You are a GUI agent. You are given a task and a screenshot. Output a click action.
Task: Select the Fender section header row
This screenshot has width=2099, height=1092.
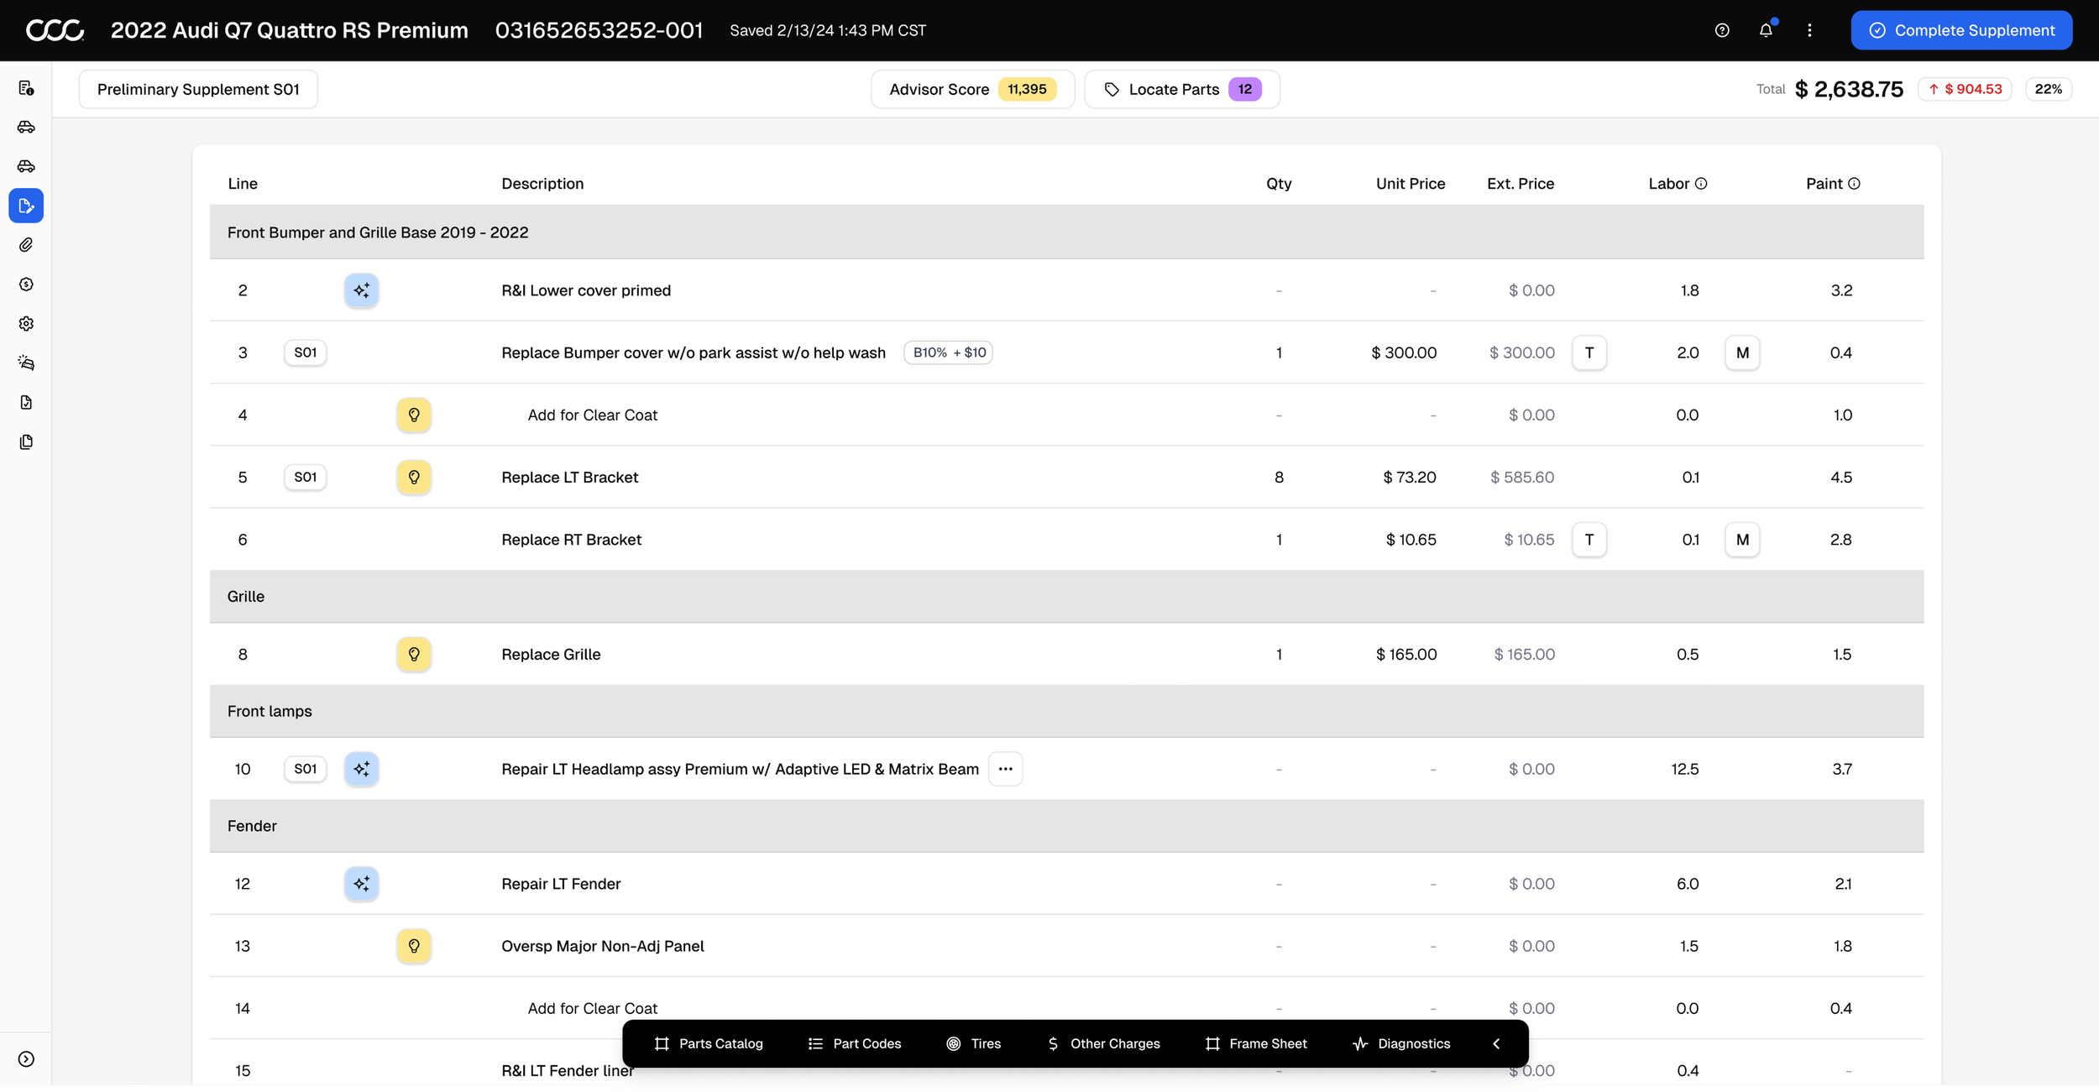coord(1066,827)
